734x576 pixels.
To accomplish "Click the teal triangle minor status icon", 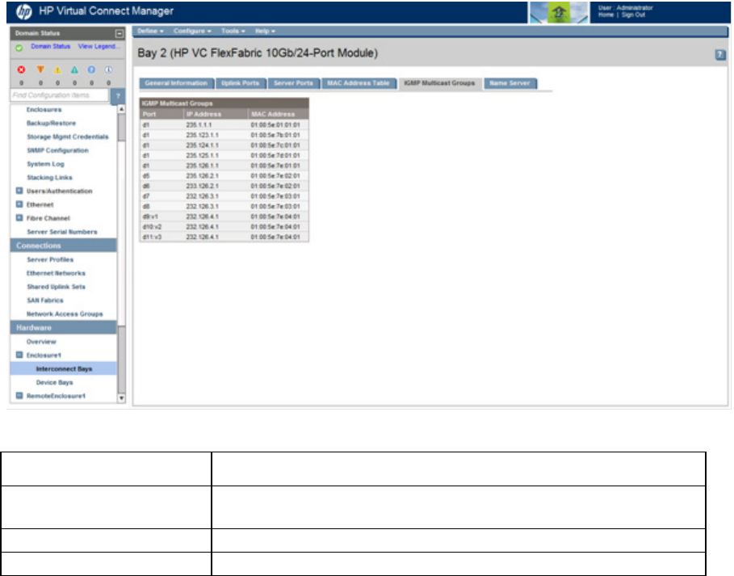I will tap(74, 69).
